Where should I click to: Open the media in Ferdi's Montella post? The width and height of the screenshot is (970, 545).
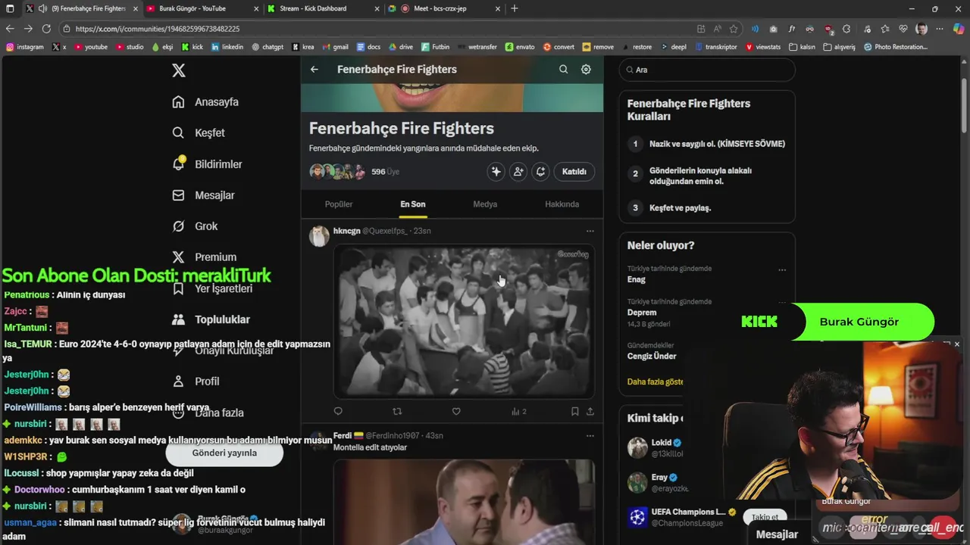[464, 502]
